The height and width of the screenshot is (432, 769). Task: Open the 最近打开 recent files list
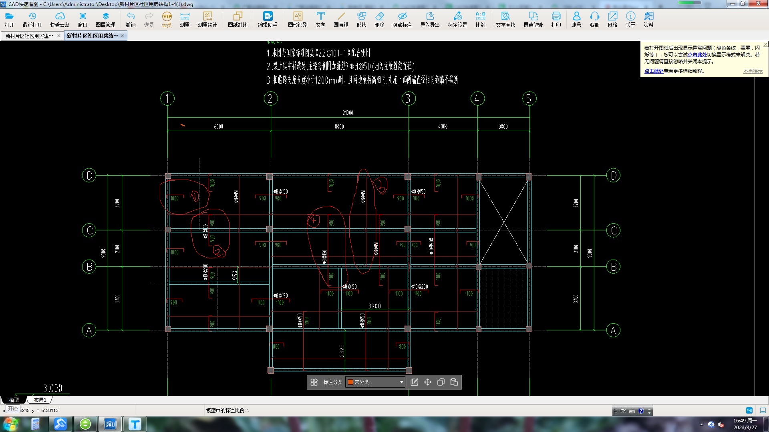point(32,19)
